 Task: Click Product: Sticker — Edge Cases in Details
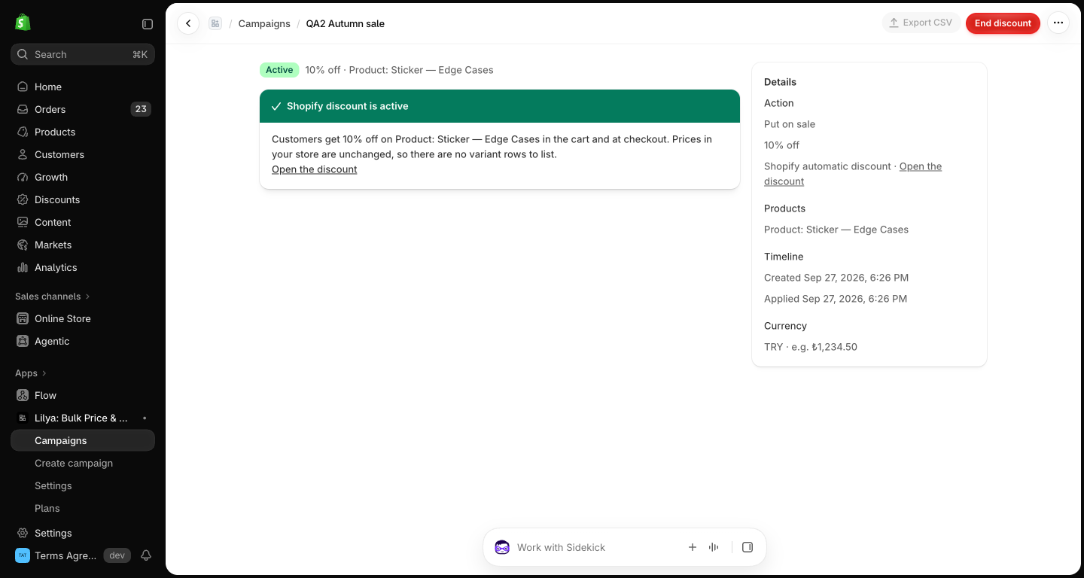pos(836,230)
